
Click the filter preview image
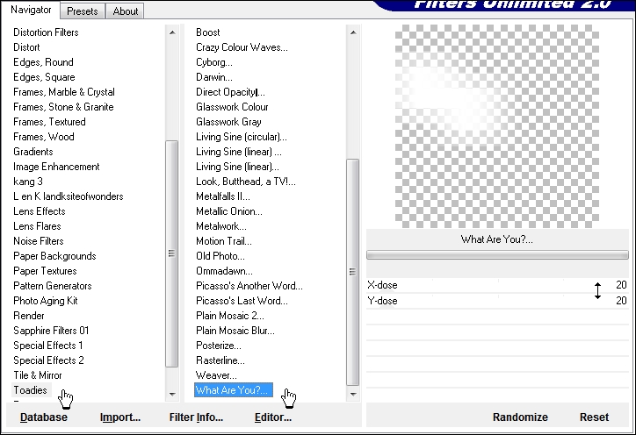click(497, 126)
